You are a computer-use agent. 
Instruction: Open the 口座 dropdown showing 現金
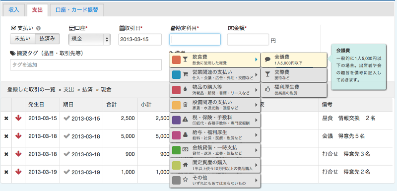pos(89,40)
